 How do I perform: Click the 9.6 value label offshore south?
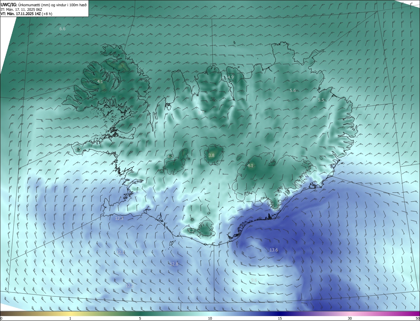pos(254,280)
